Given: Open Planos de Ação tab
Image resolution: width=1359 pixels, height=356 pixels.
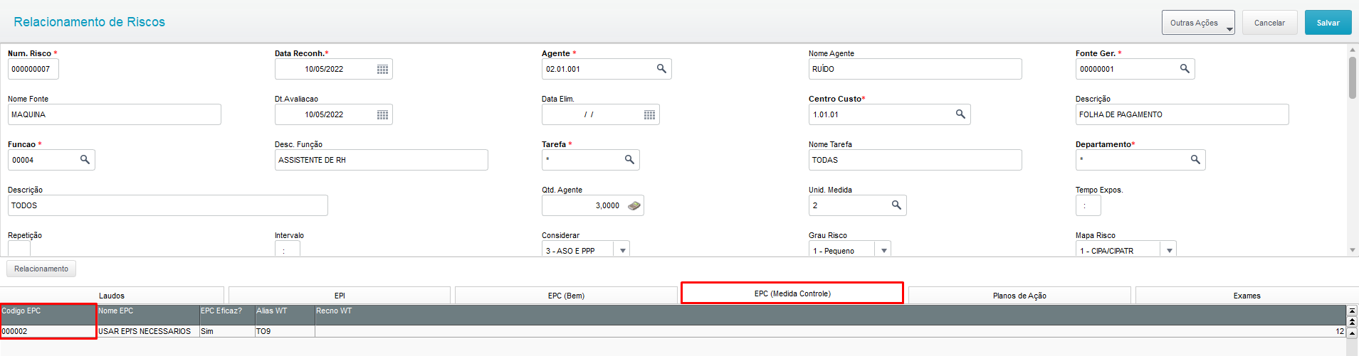Looking at the screenshot, I should (1019, 296).
